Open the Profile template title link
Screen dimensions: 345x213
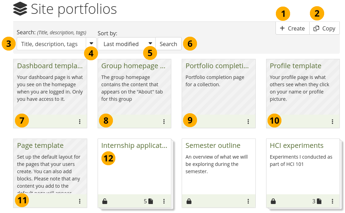pyautogui.click(x=295, y=66)
